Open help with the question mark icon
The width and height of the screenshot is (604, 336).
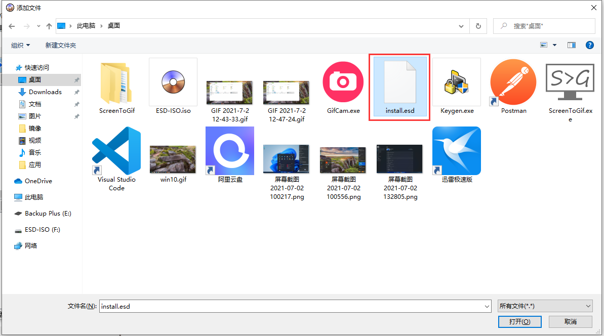[589, 45]
